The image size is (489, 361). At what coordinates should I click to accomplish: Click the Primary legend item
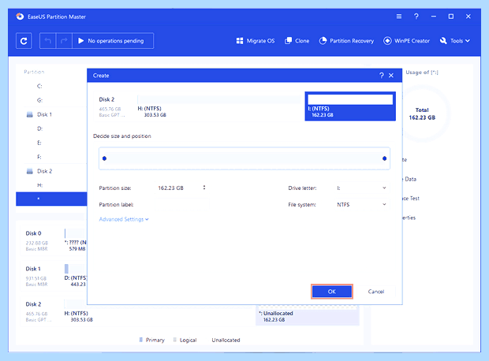tap(152, 340)
